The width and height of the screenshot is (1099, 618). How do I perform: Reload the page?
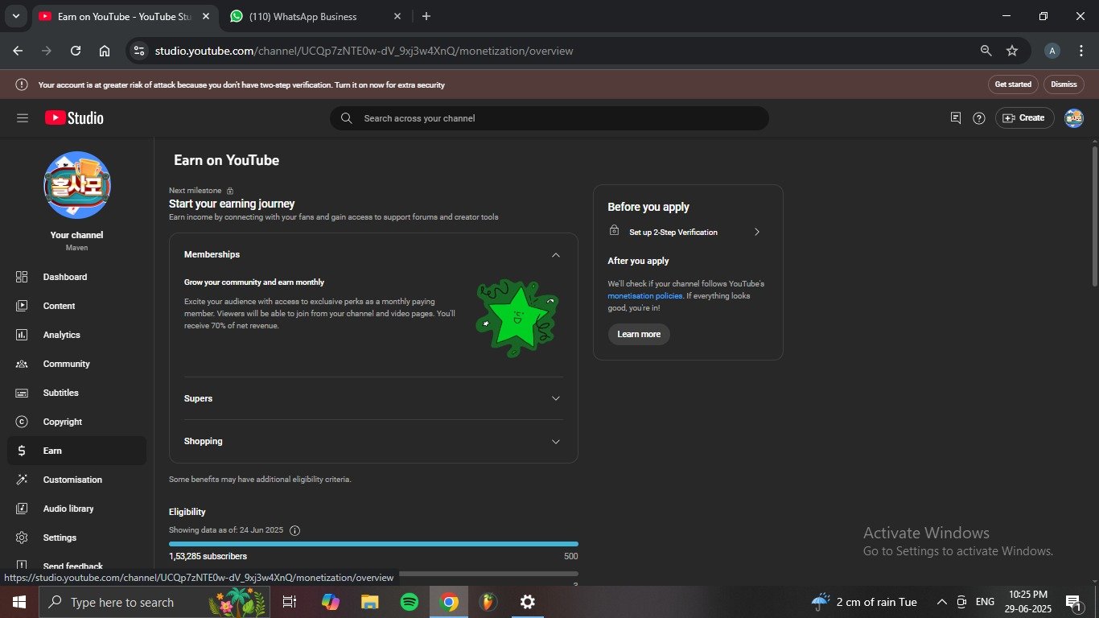pyautogui.click(x=76, y=51)
